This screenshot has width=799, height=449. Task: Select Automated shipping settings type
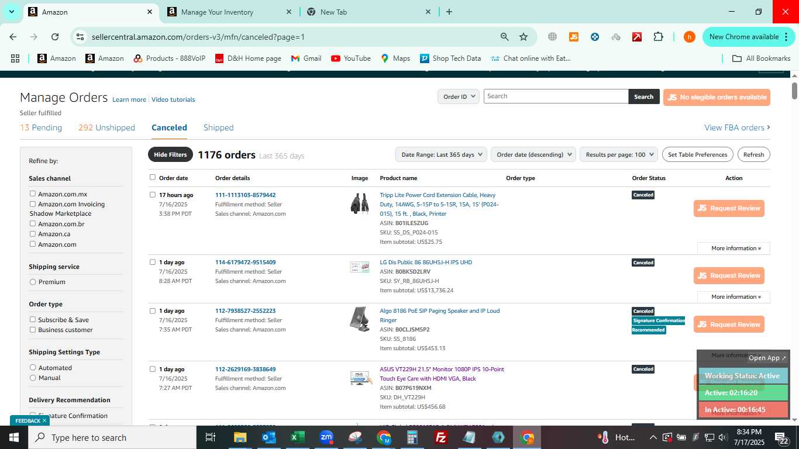[33, 367]
